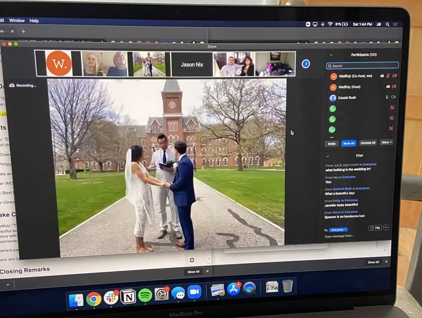Click the File button in chat
422x318 pixels.
[x=375, y=228]
